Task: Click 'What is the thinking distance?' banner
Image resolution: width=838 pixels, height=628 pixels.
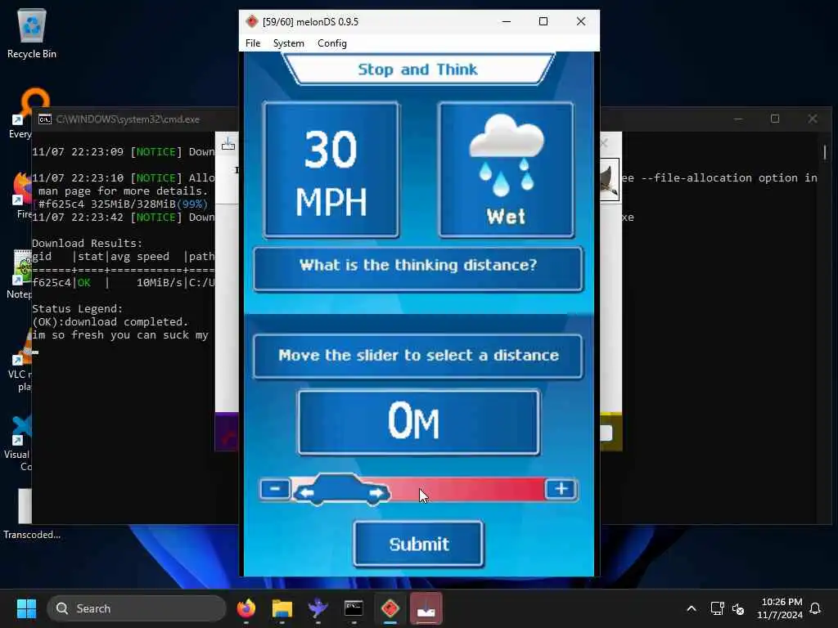Action: tap(418, 268)
